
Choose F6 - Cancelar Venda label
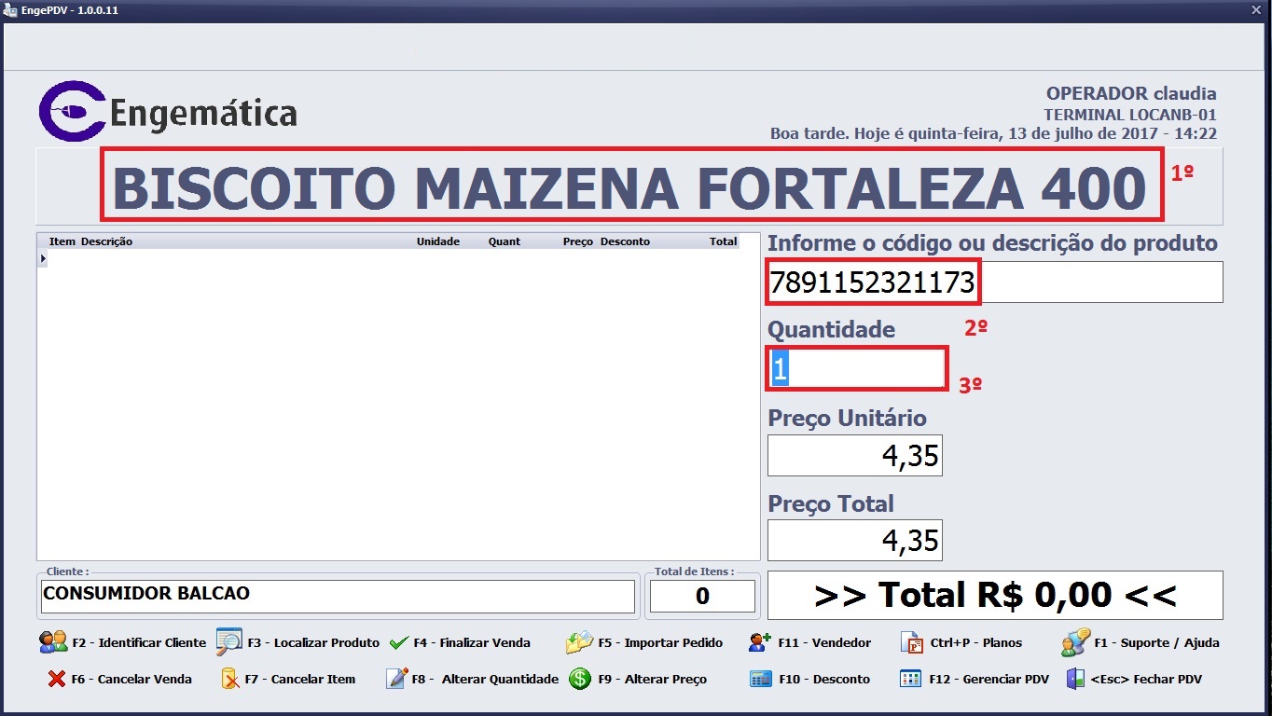tap(131, 679)
